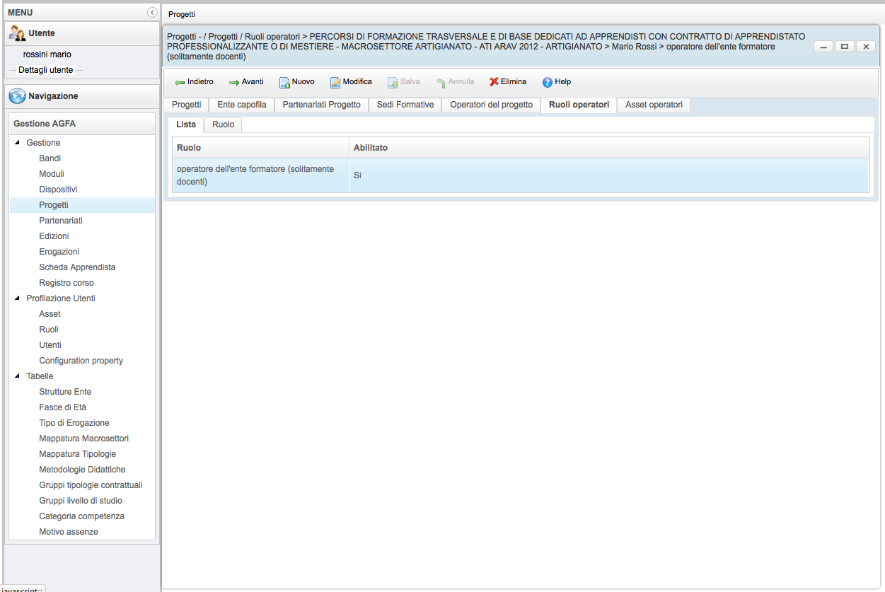Click the Avanti forward arrow icon
Viewport: 885px width, 592px height.
point(234,82)
